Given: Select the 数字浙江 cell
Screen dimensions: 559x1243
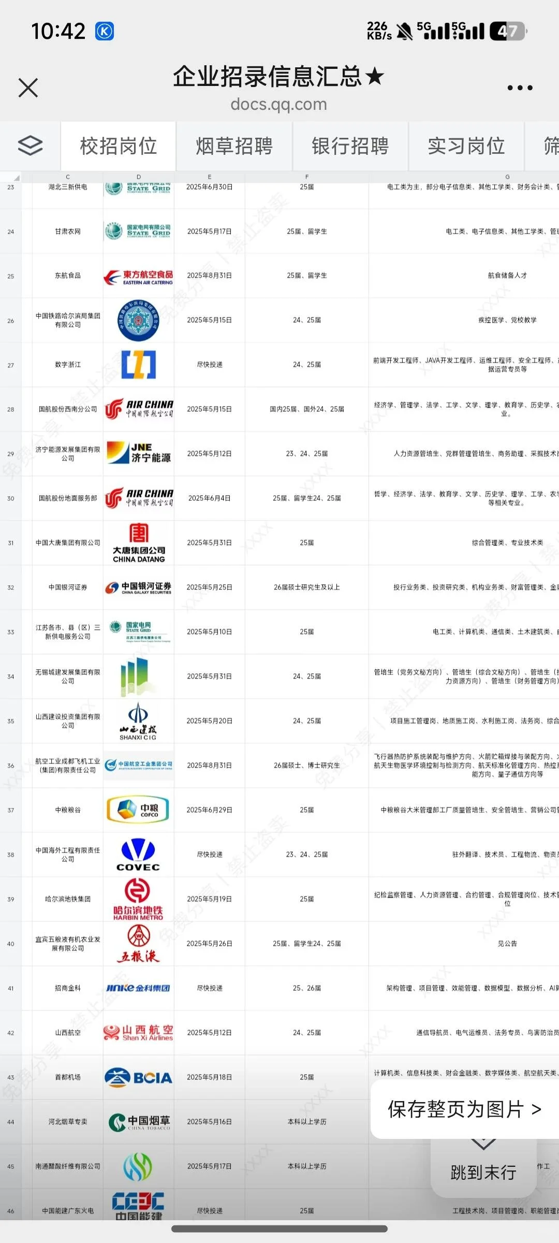Looking at the screenshot, I should click(68, 365).
